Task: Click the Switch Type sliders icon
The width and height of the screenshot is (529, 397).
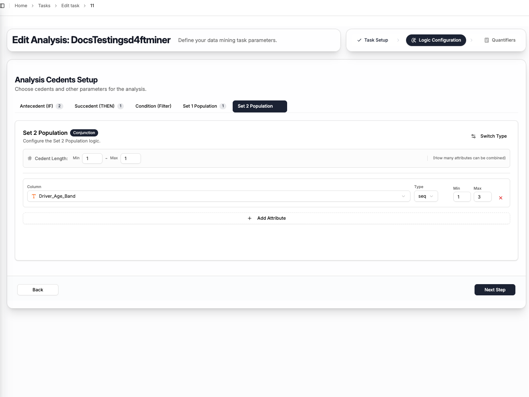Action: pos(473,136)
